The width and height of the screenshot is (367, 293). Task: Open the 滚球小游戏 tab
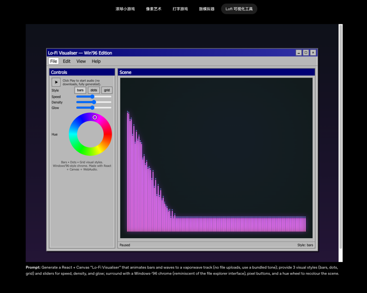[125, 9]
